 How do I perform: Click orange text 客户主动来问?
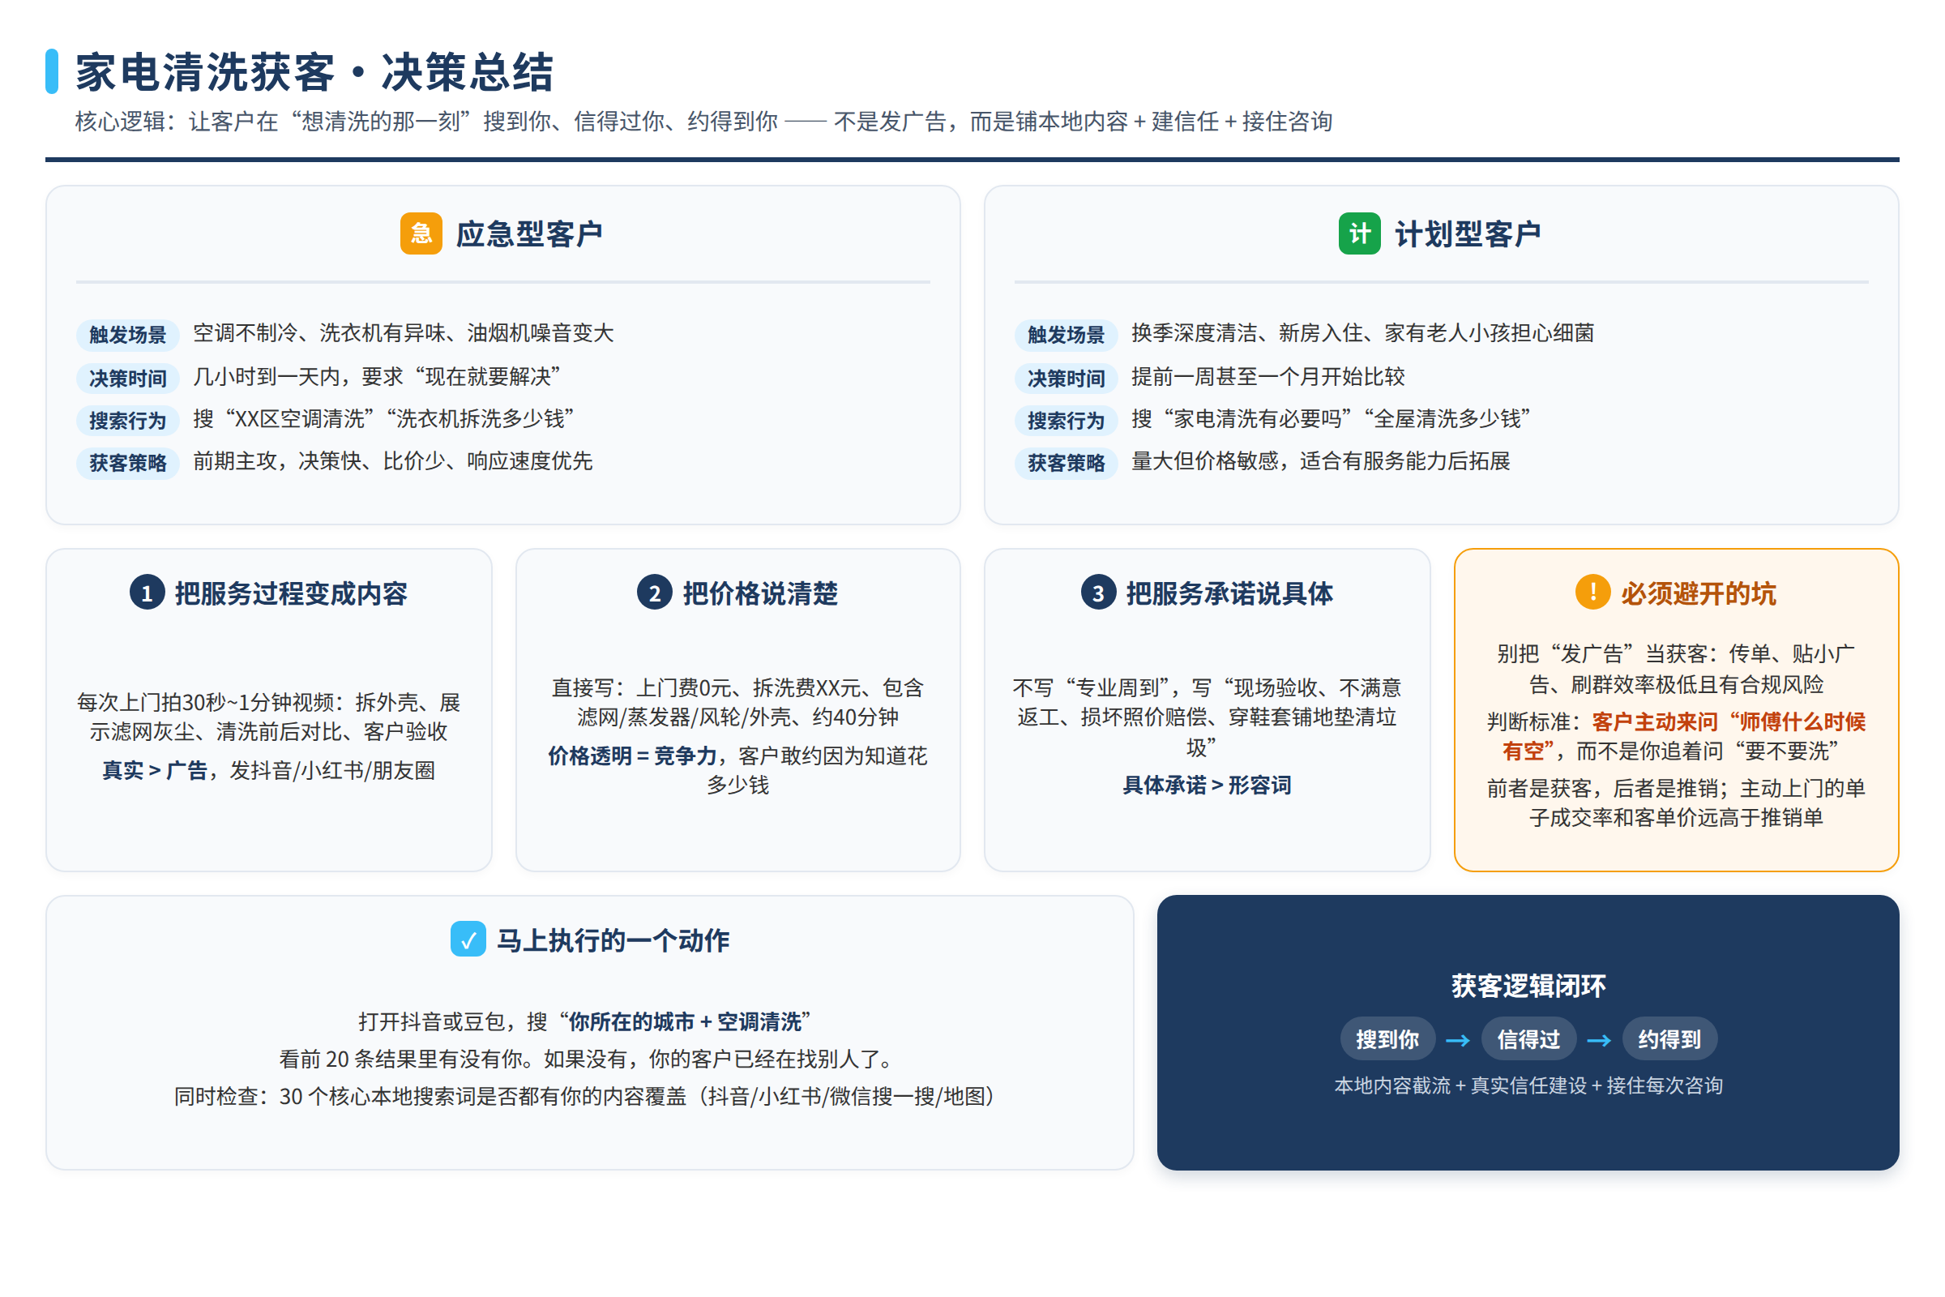pos(1655,722)
